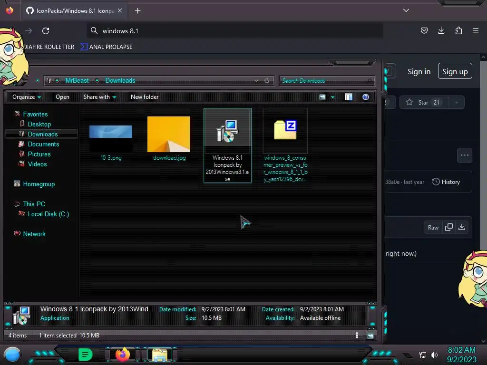Image resolution: width=487 pixels, height=365 pixels.
Task: Expand the dropdown next to Star
Action: click(457, 103)
